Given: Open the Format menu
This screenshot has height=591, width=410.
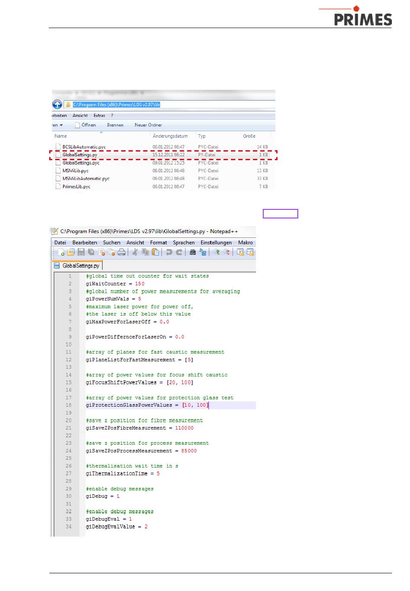Looking at the screenshot, I should click(158, 243).
